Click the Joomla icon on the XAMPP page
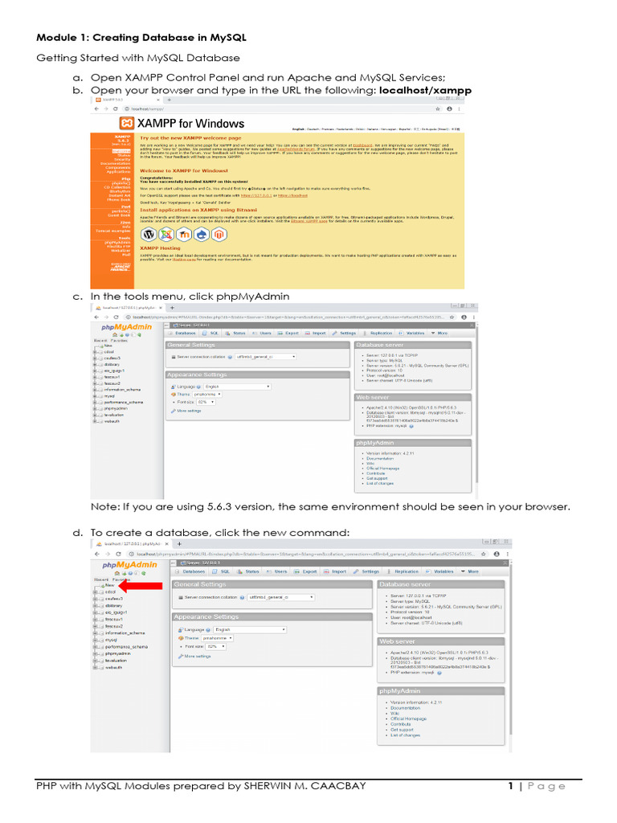The height and width of the screenshot is (823, 617). [x=166, y=235]
